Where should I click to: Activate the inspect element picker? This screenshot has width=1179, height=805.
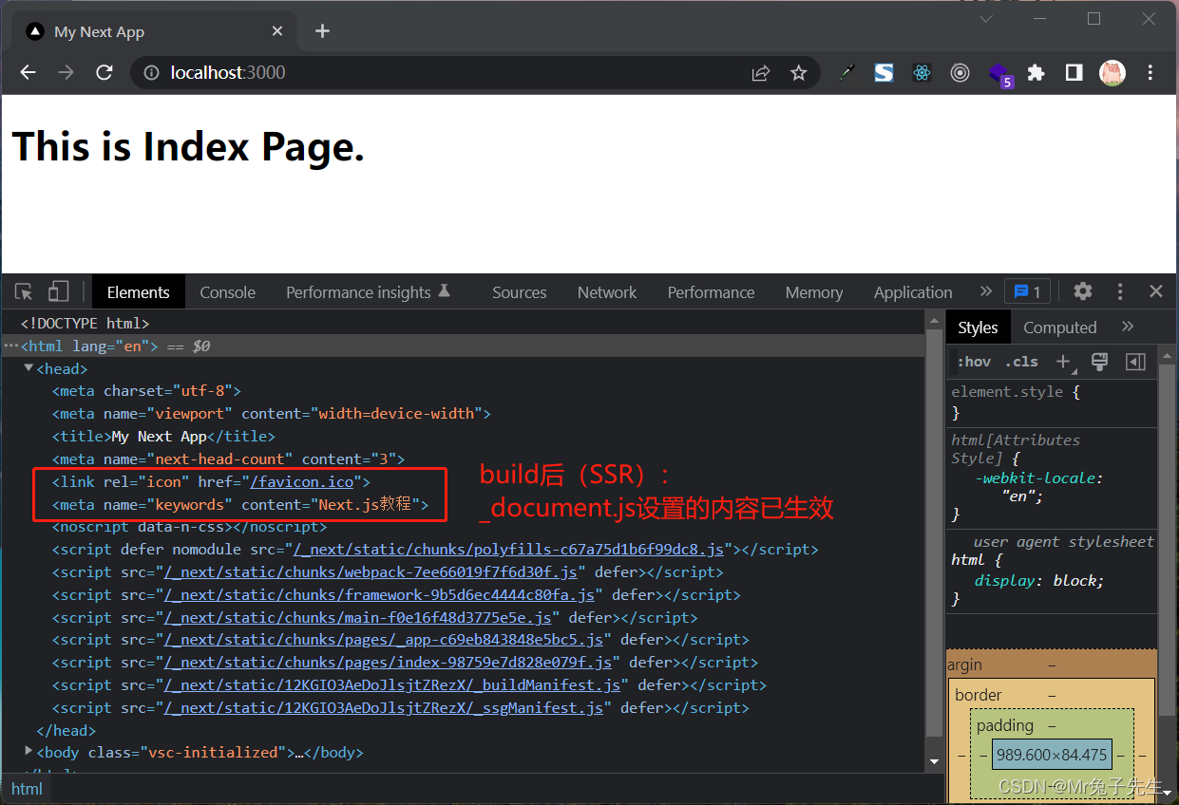coord(24,292)
